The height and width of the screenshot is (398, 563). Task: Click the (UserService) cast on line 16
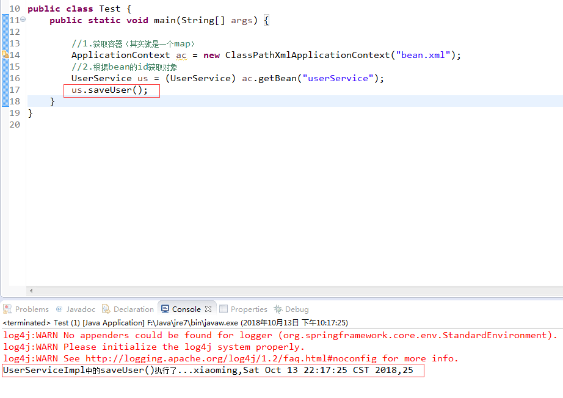coord(200,78)
